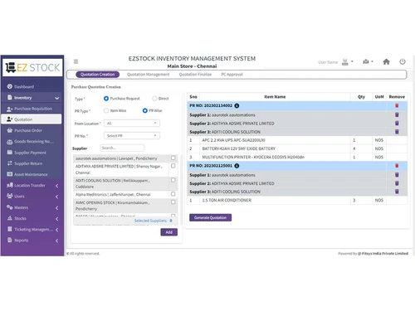Click the Item Name column header
The width and height of the screenshot is (415, 311).
coord(275,97)
